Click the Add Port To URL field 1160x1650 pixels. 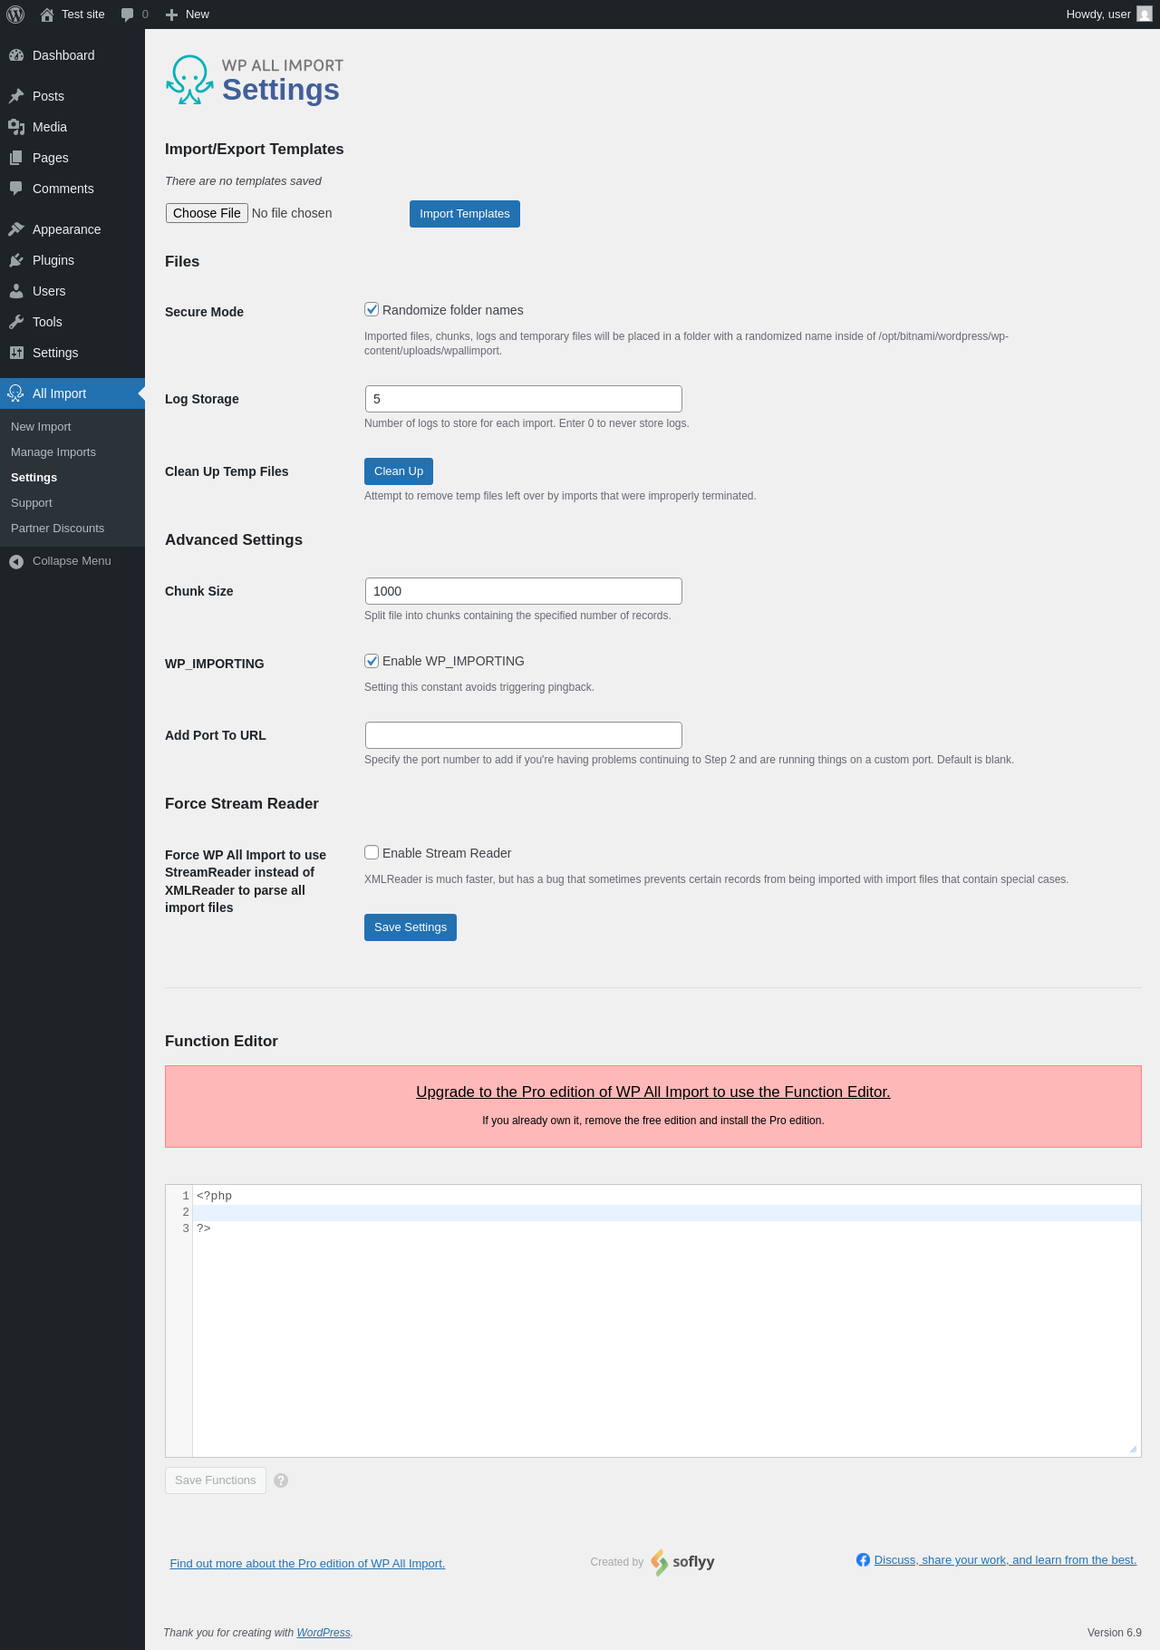(524, 735)
